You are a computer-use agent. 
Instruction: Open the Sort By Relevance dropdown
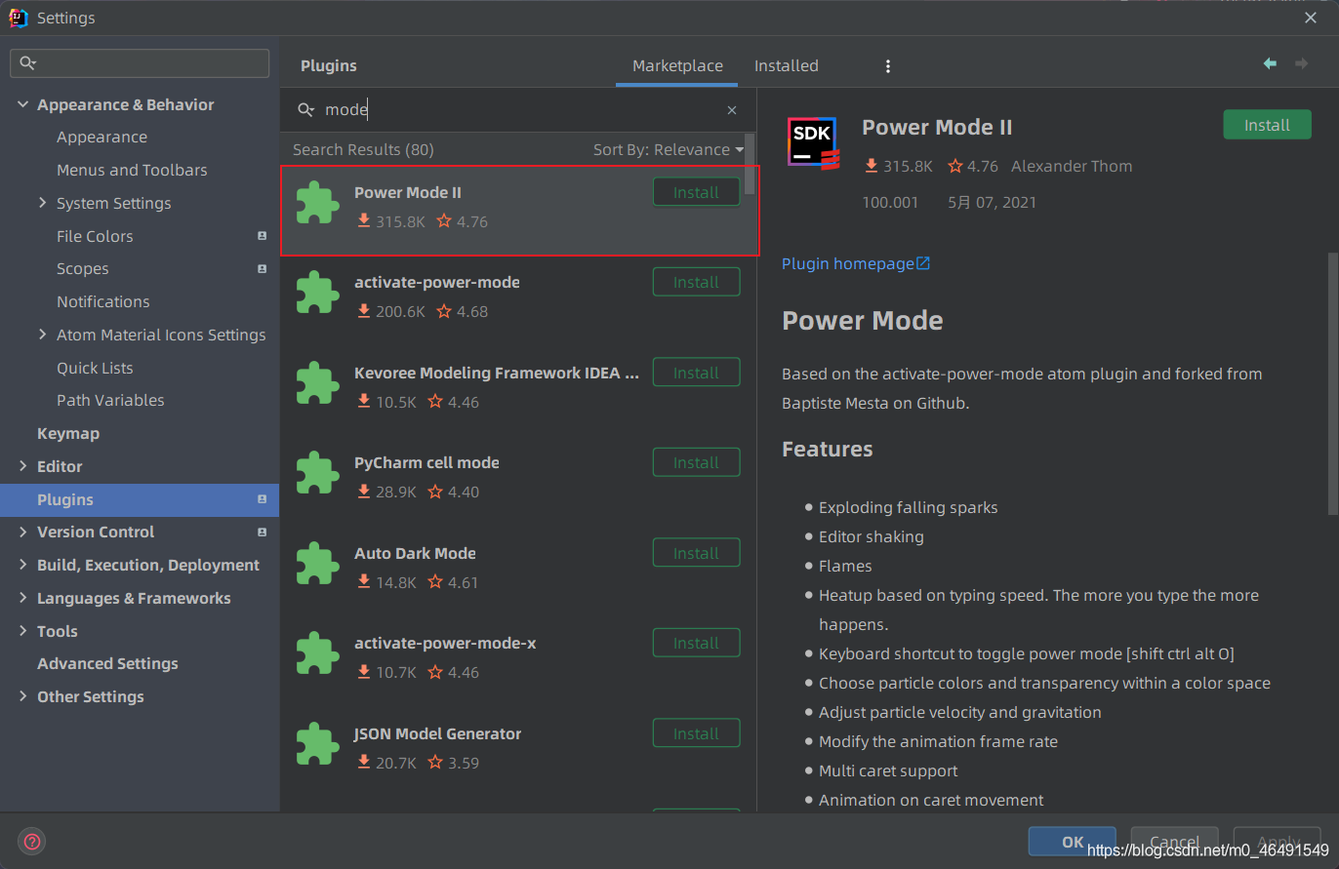point(669,149)
